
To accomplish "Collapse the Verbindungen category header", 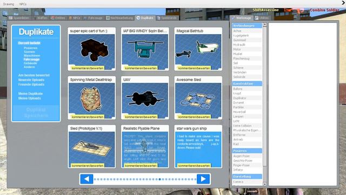I will (x=247, y=25).
